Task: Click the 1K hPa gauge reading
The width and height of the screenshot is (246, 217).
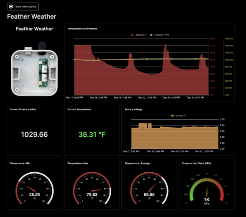Action: coord(206,201)
